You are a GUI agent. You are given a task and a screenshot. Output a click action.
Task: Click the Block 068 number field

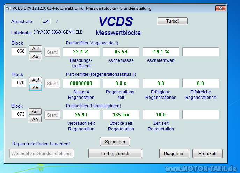point(19,52)
